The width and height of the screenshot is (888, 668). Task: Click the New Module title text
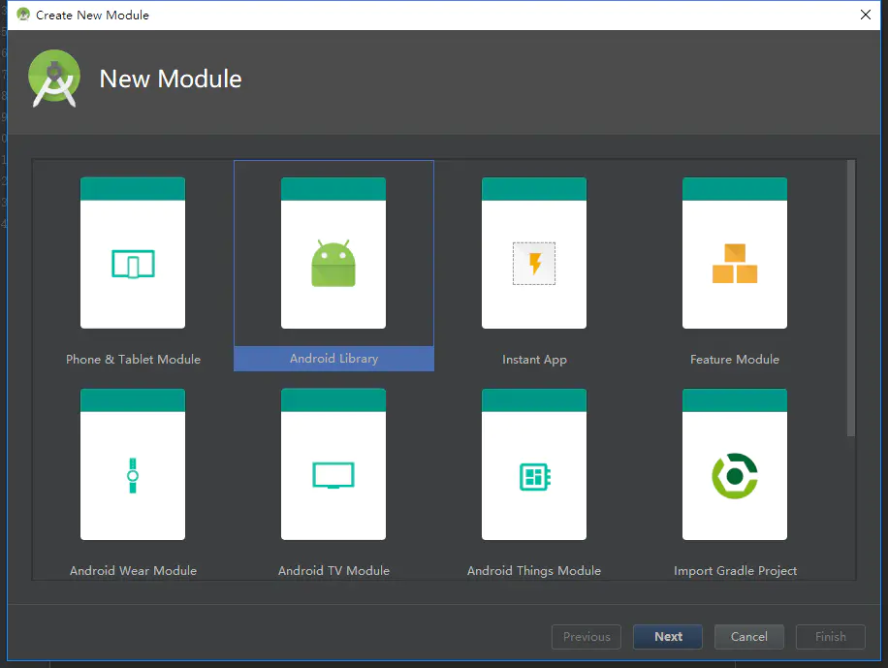tap(170, 80)
